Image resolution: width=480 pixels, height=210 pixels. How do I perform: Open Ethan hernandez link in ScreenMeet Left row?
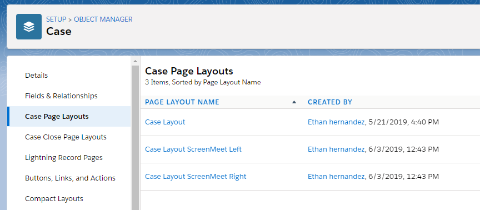[336, 149]
